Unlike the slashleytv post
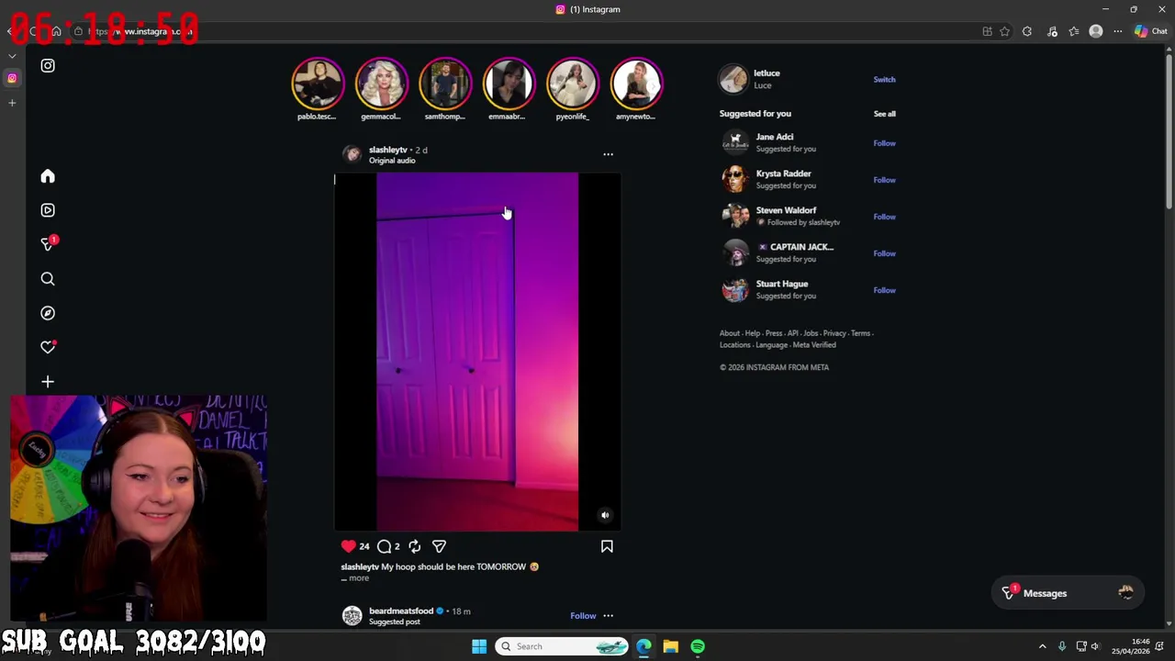The height and width of the screenshot is (661, 1175). tap(348, 546)
